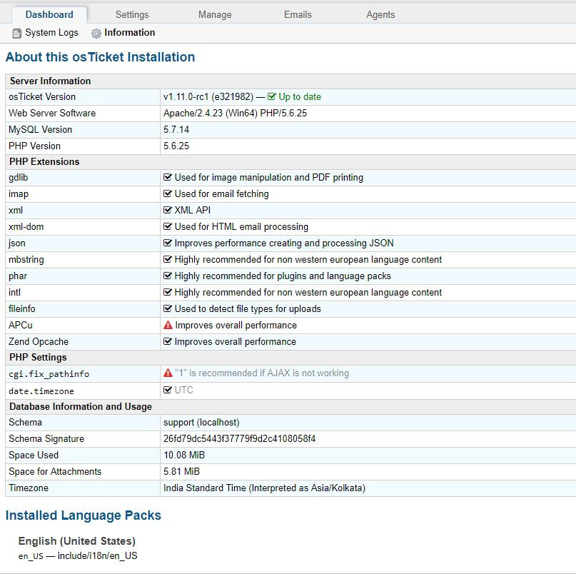Click the PHP Version value '5.6.25'
The width and height of the screenshot is (576, 574).
[176, 146]
